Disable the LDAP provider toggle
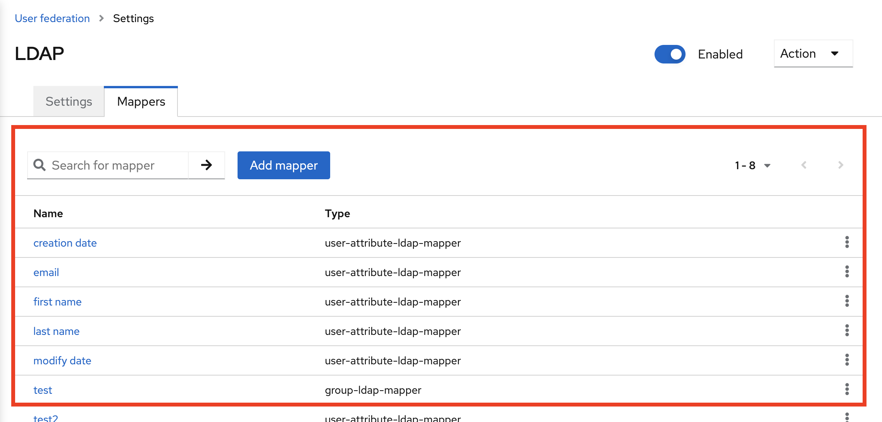The height and width of the screenshot is (422, 882). (x=670, y=54)
